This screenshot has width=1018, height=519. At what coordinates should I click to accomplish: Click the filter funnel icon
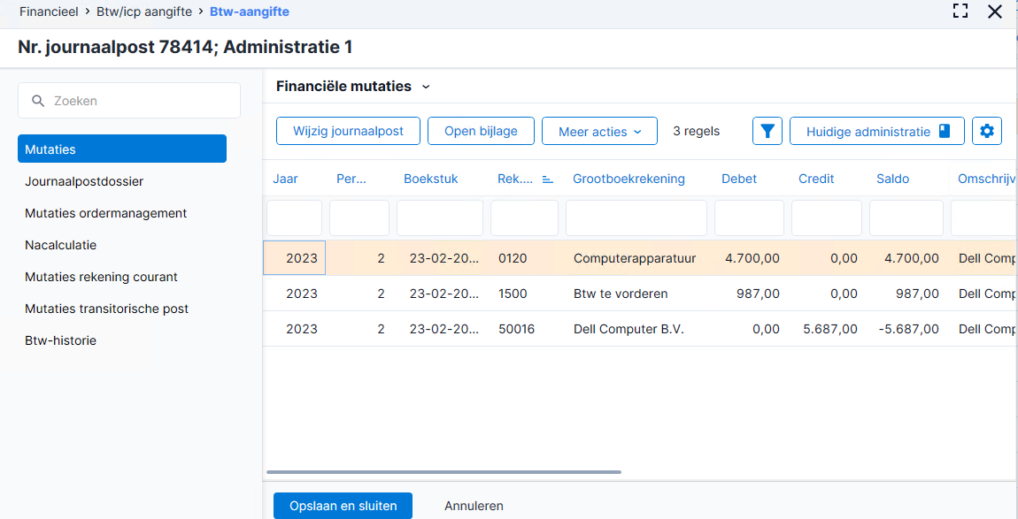coord(767,131)
